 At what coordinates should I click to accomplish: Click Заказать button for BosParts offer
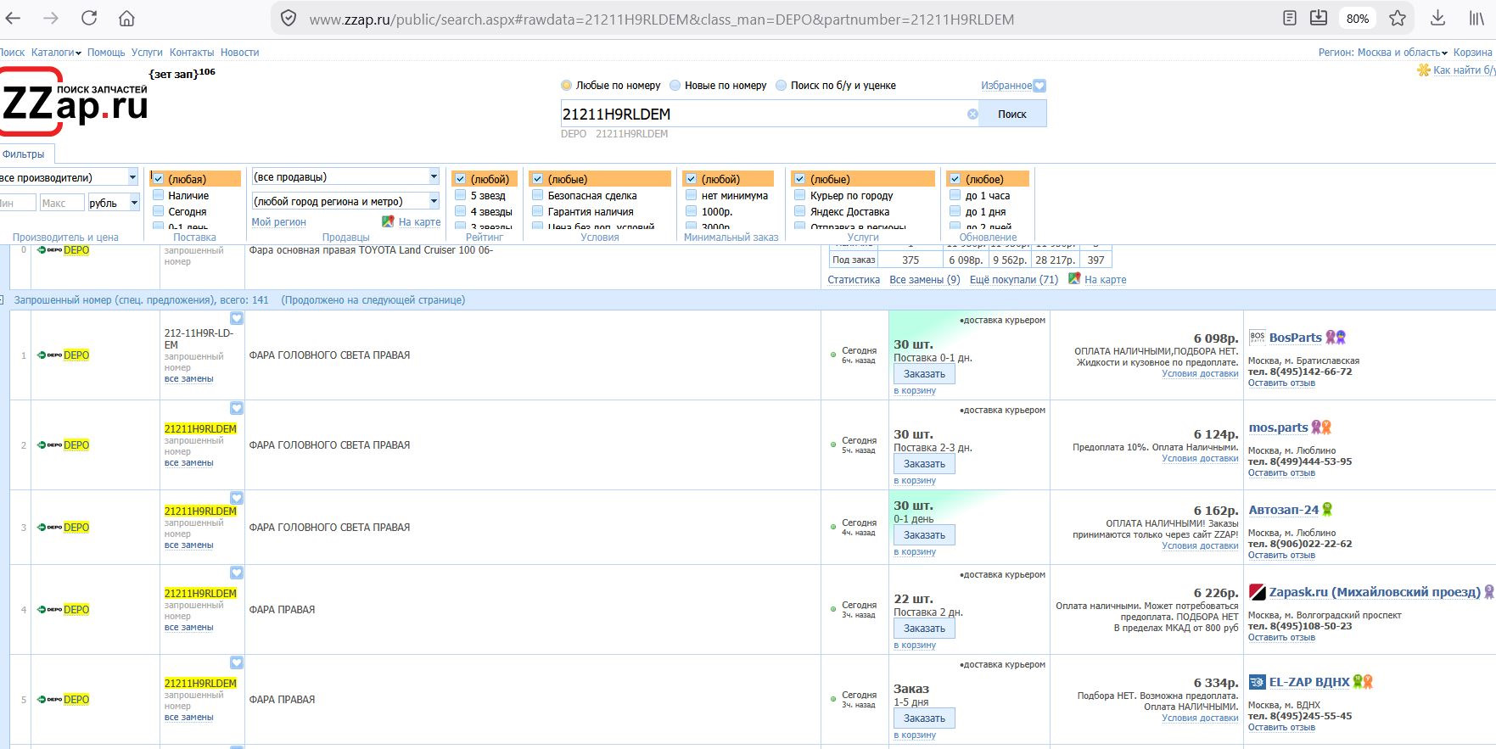pos(924,374)
